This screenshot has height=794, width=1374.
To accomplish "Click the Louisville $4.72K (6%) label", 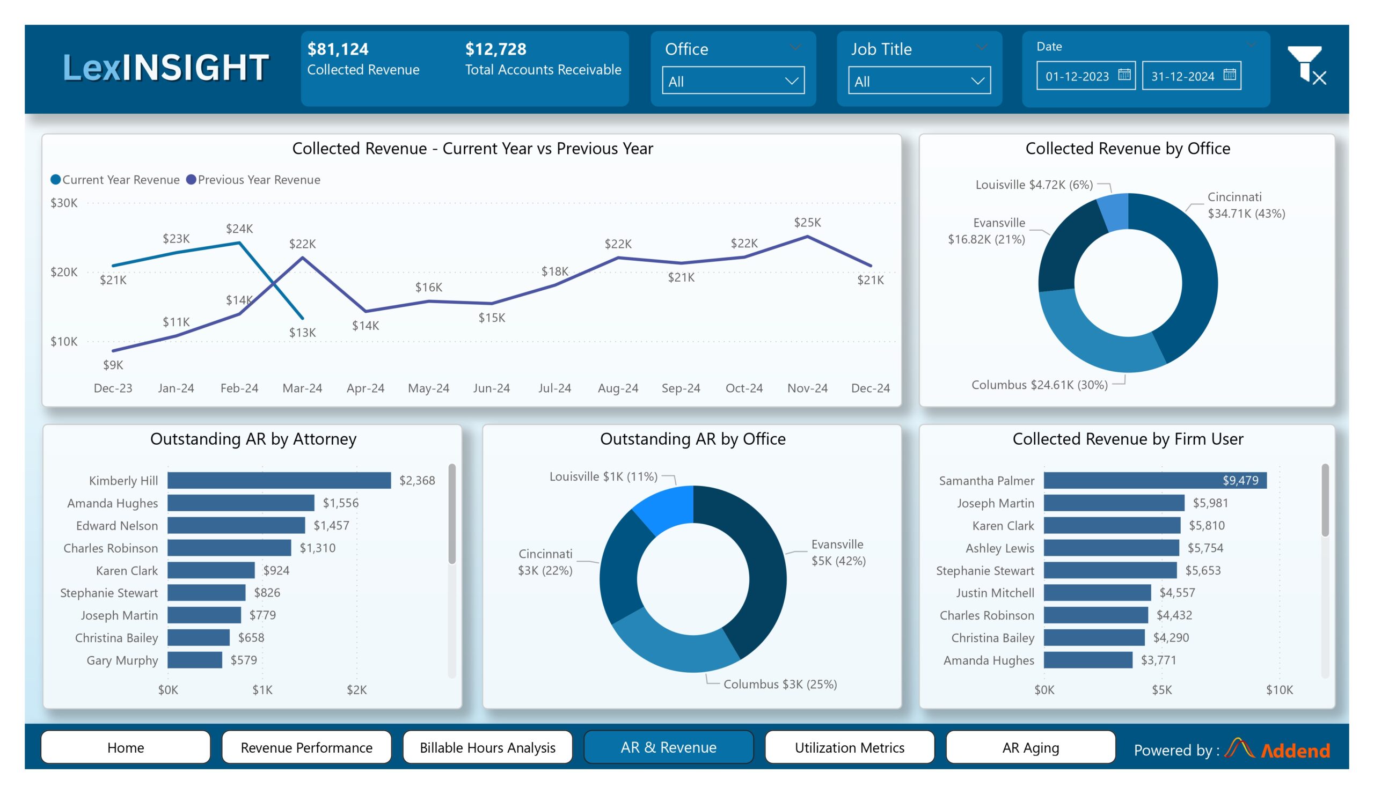I will pyautogui.click(x=1034, y=185).
